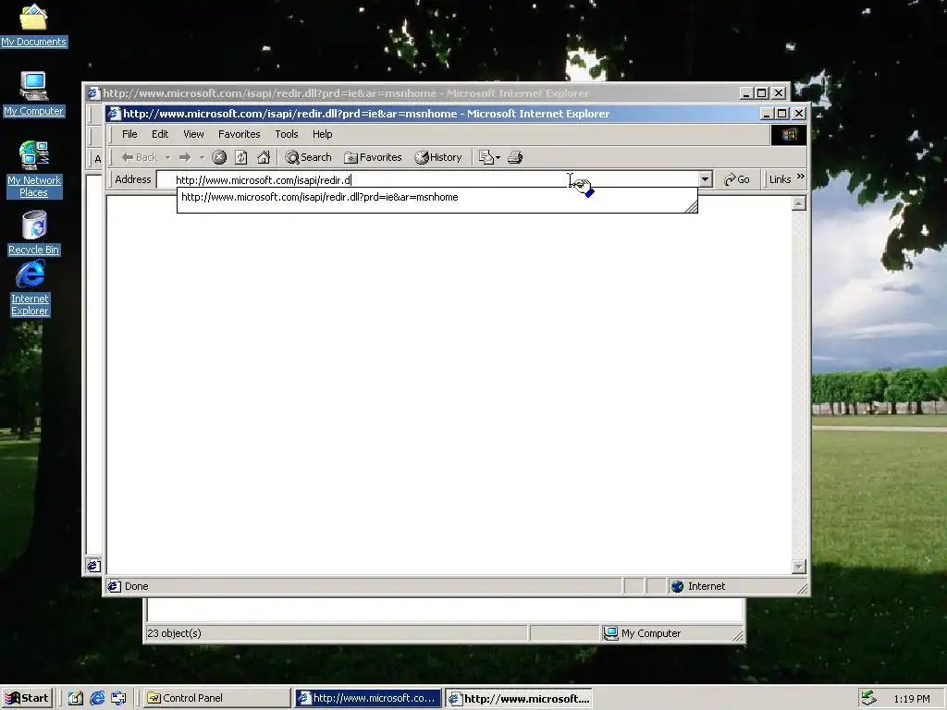
Task: Select the My Computer desktop icon
Action: 34,93
